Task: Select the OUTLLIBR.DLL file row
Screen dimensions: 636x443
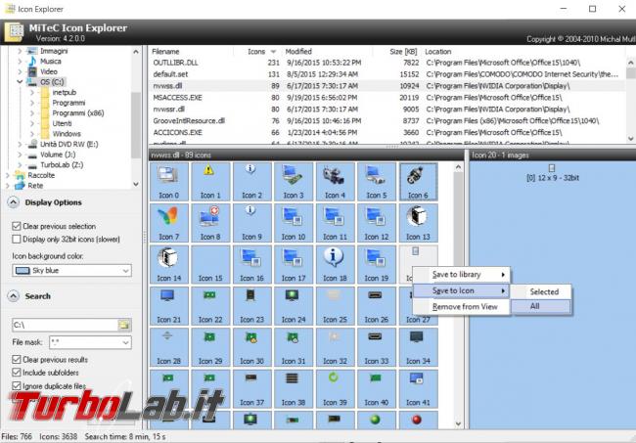Action: coord(386,63)
